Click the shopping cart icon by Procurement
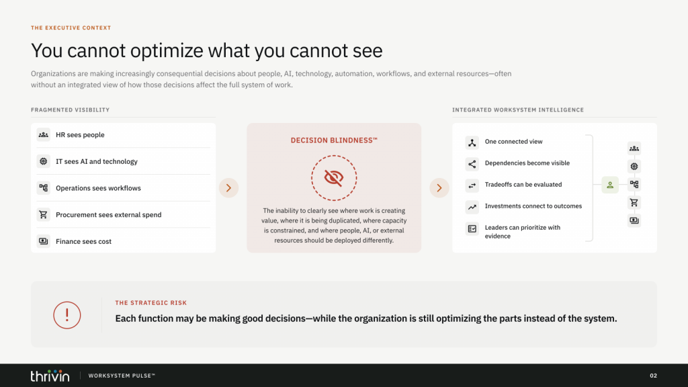This screenshot has height=387, width=688. pos(43,214)
